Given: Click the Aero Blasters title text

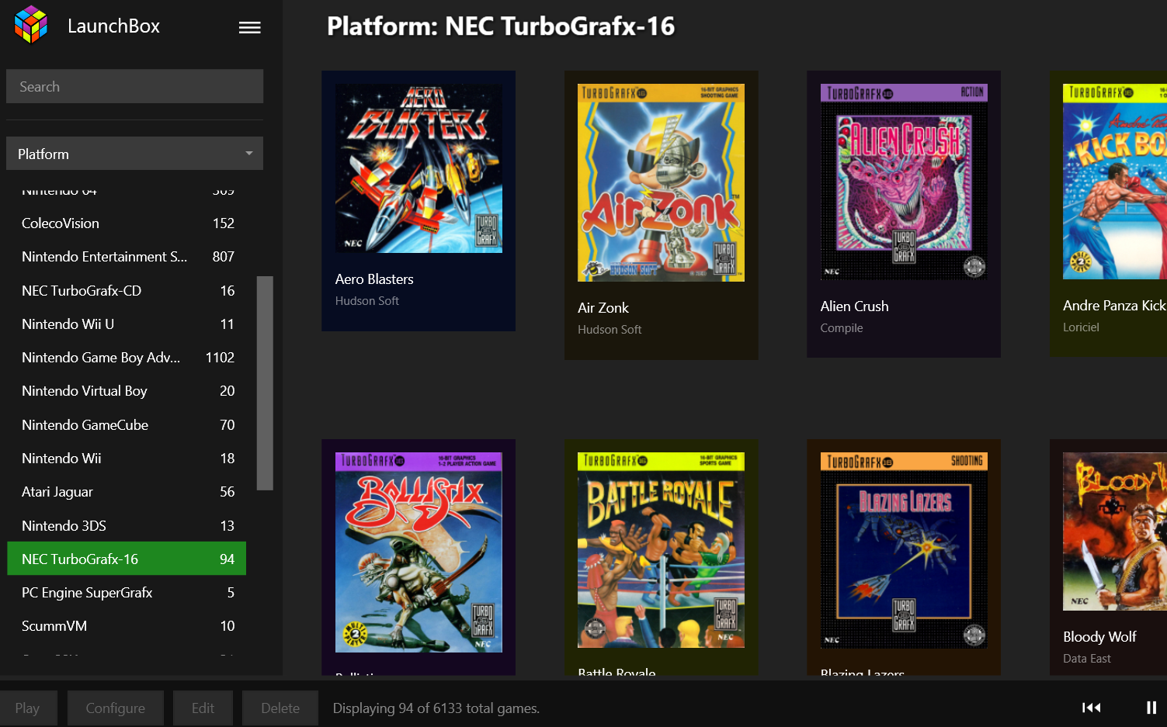Looking at the screenshot, I should click(374, 279).
